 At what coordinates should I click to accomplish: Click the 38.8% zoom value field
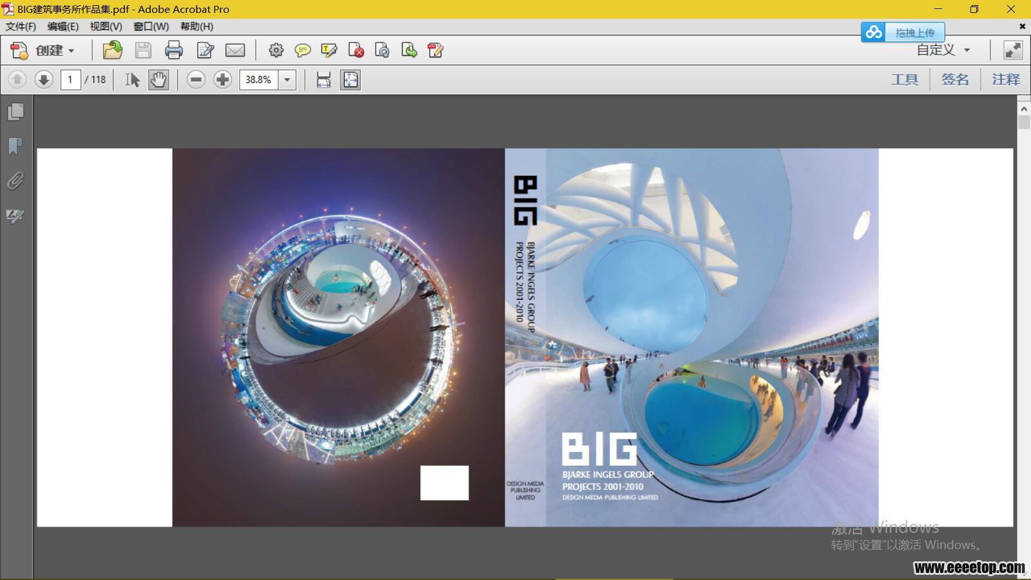(258, 79)
